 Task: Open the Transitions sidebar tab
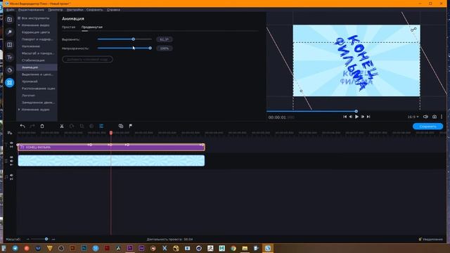point(9,45)
